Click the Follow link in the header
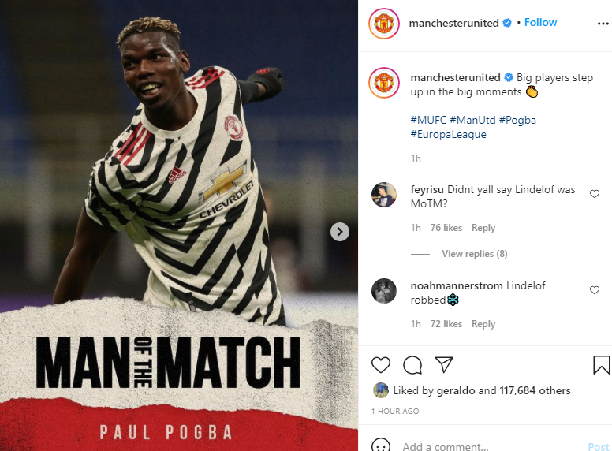Image resolution: width=612 pixels, height=451 pixels. coord(540,23)
